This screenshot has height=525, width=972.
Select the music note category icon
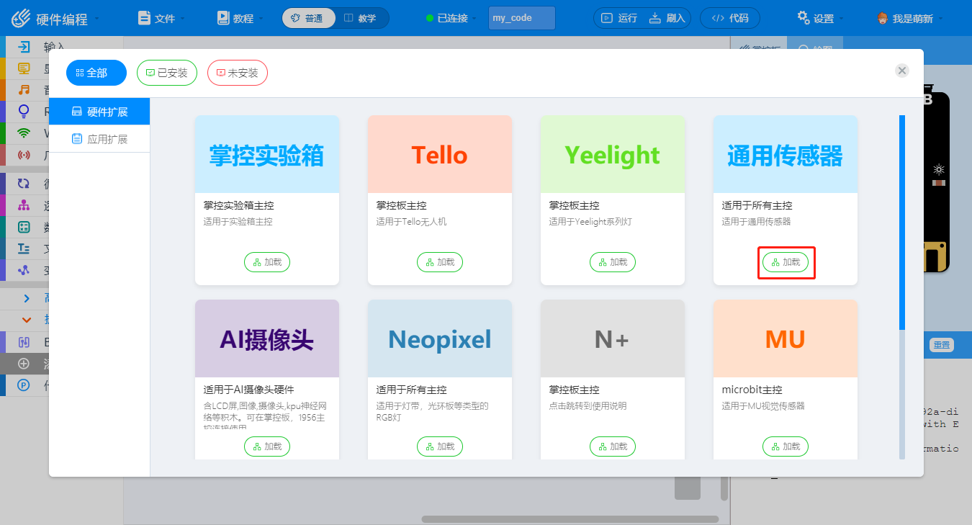pos(24,90)
